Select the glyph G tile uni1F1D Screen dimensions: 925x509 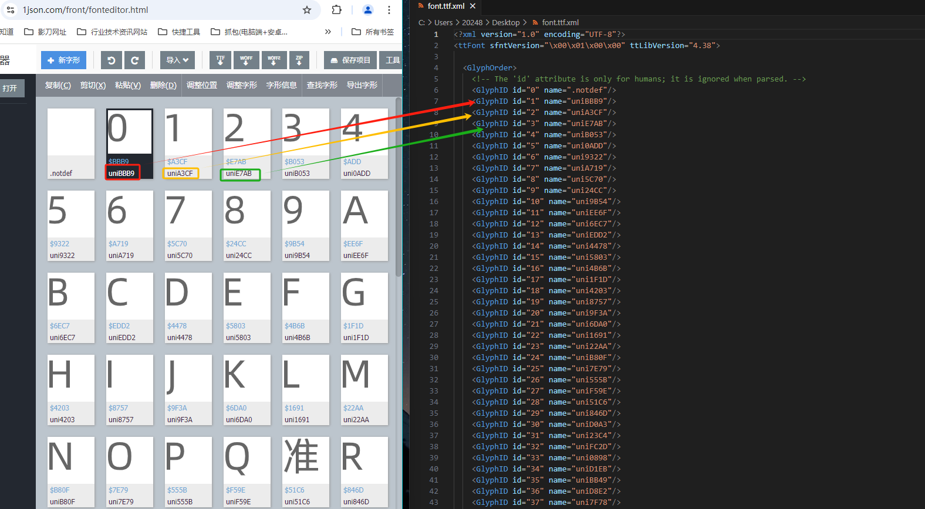tap(364, 308)
